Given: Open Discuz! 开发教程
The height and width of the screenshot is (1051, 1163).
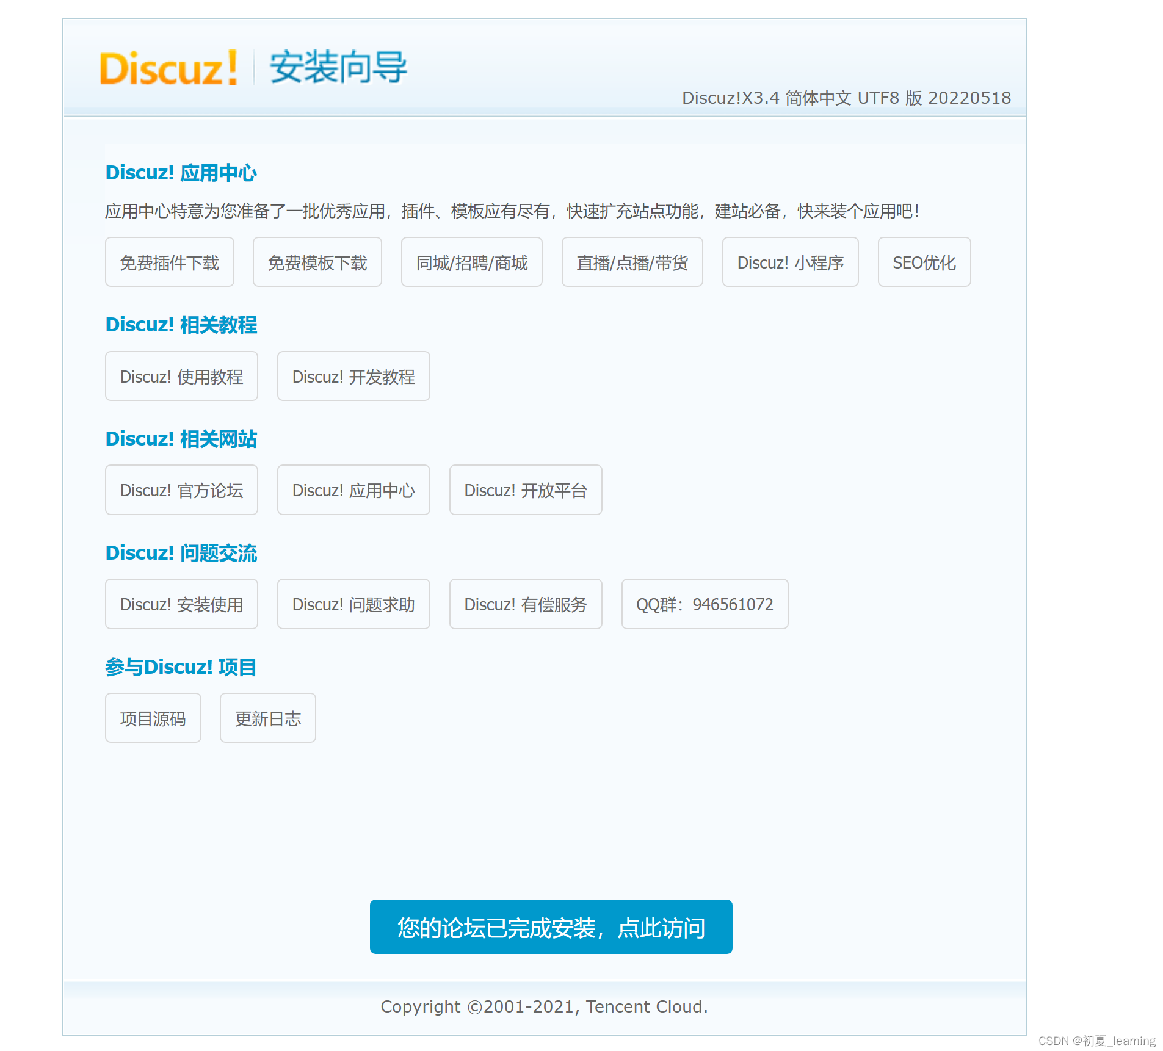Looking at the screenshot, I should [353, 376].
